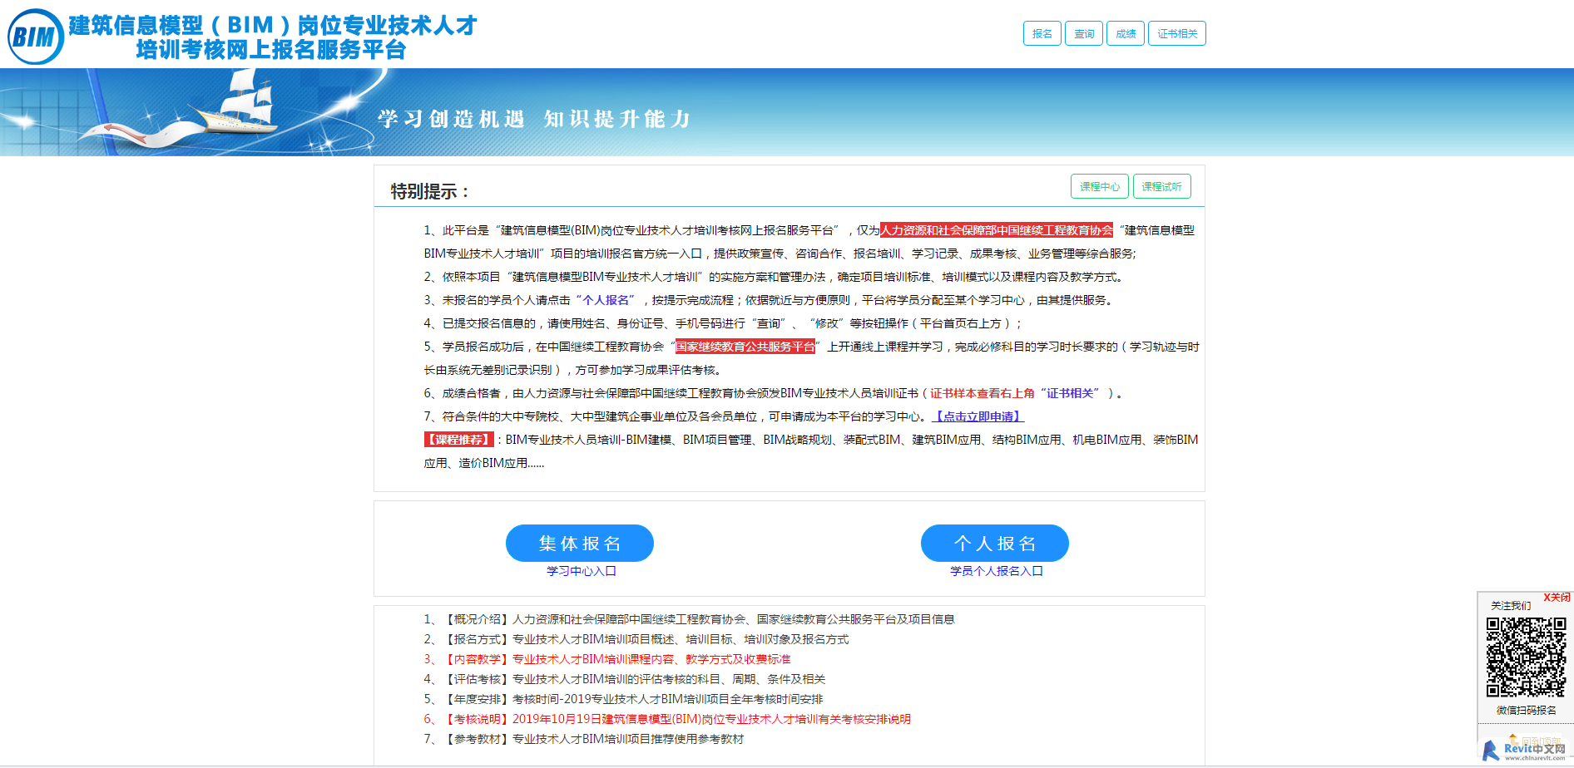Click the 特别提示 heading

(430, 191)
